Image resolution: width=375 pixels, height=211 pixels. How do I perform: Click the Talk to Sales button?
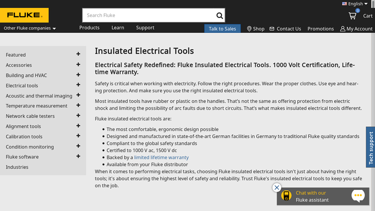[222, 29]
